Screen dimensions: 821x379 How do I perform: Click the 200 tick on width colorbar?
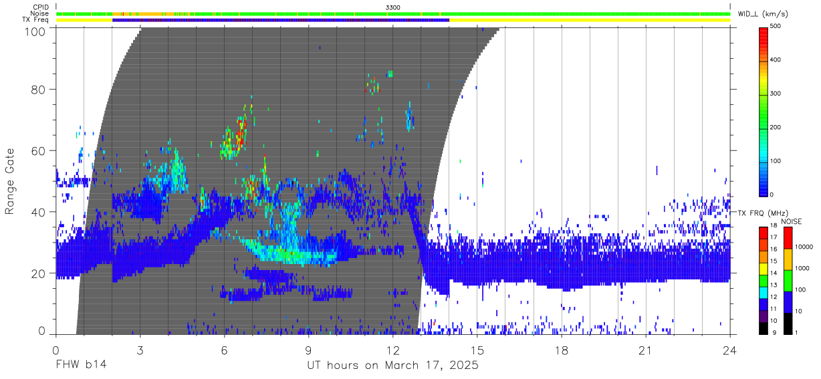coord(776,127)
